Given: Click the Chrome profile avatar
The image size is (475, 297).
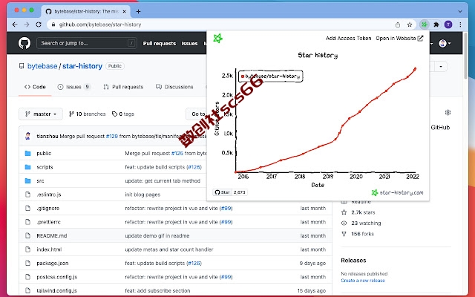Looking at the screenshot, I should [448, 25].
